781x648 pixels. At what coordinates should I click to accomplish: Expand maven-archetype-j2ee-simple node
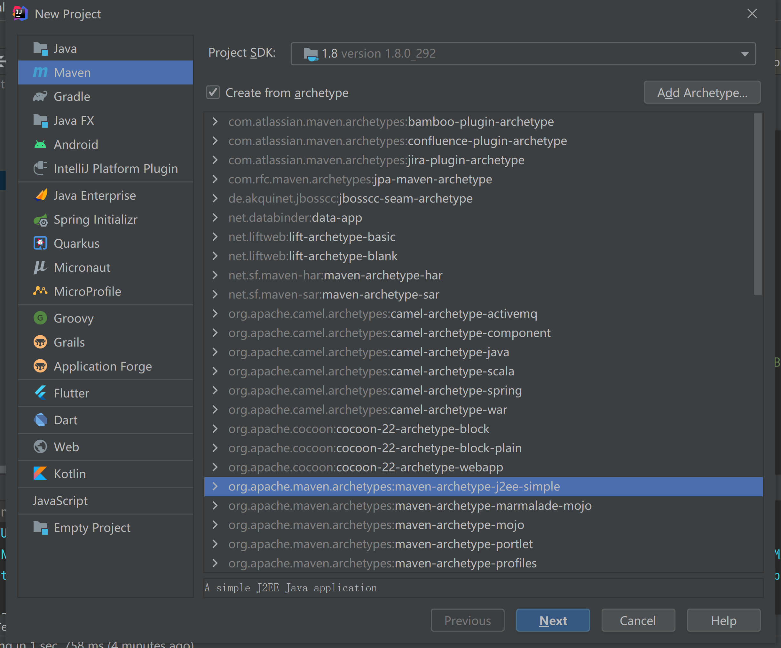point(215,486)
